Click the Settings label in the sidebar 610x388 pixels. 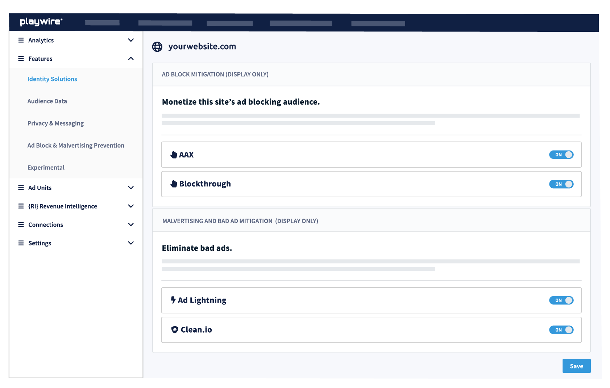click(40, 243)
